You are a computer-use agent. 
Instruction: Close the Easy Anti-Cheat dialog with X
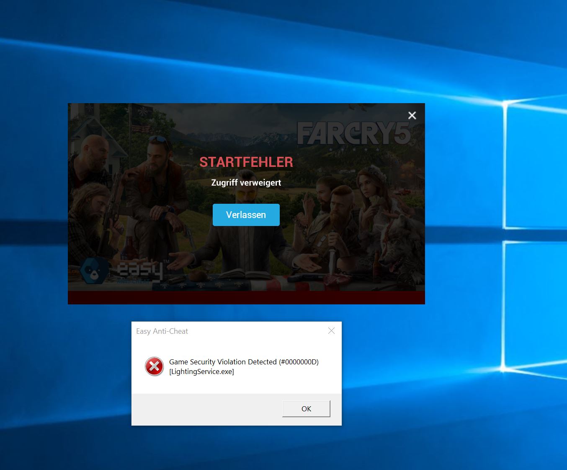coord(331,331)
